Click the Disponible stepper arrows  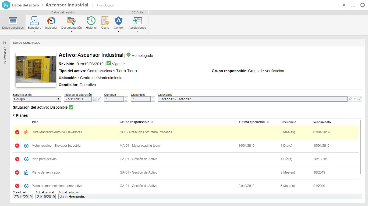153,99
